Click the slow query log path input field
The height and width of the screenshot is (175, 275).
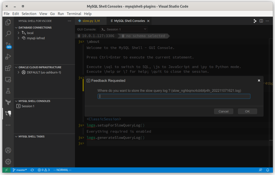(174, 96)
